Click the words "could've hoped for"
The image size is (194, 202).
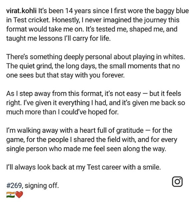click(x=90, y=112)
